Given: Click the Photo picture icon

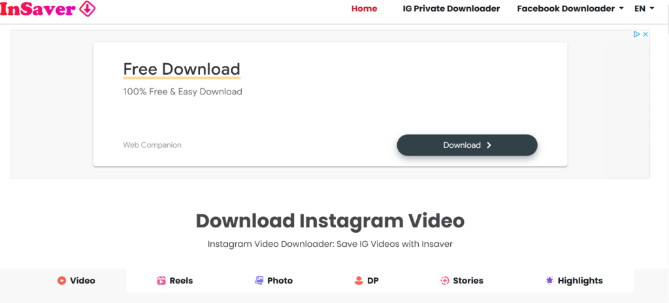Looking at the screenshot, I should [259, 280].
